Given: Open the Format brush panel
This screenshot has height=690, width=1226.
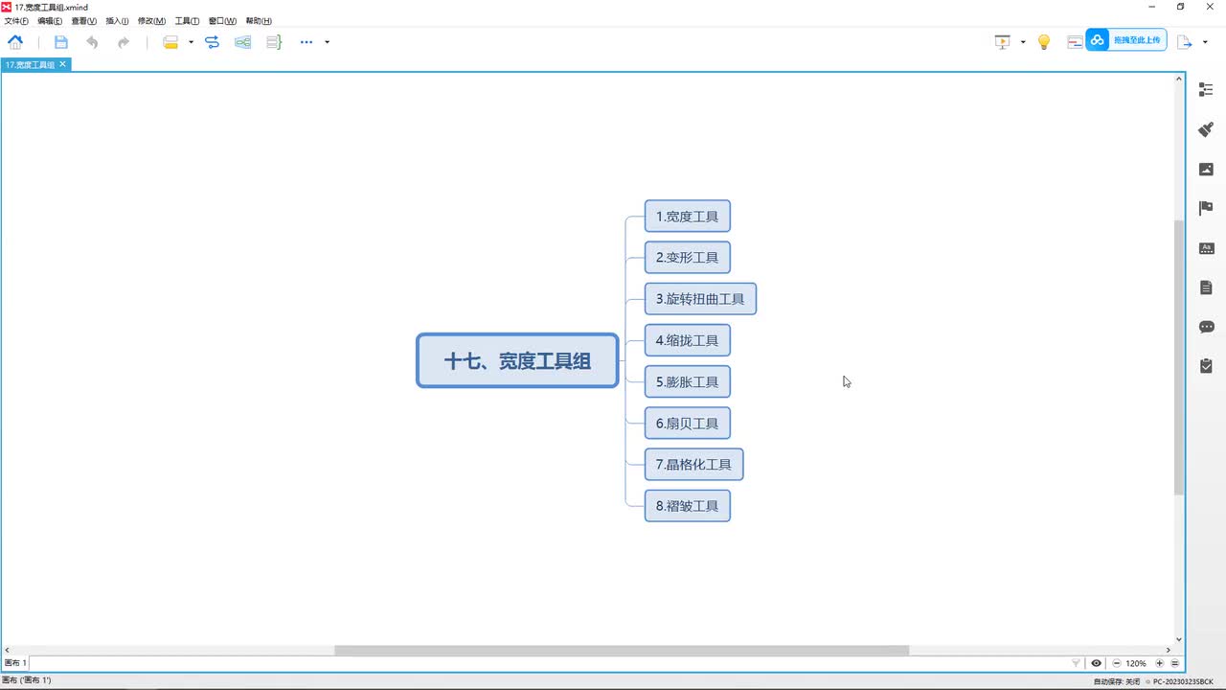Looking at the screenshot, I should tap(1206, 129).
